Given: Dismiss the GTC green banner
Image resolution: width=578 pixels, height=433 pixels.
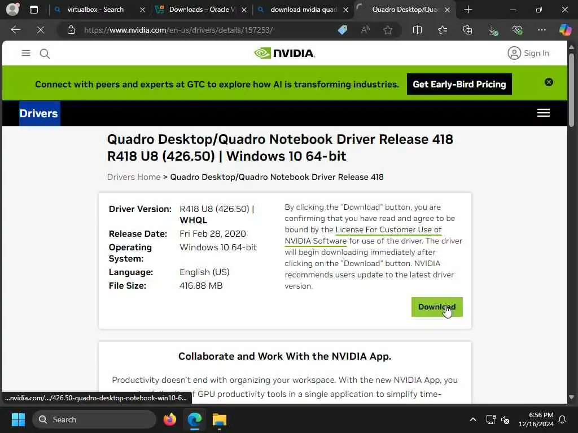Looking at the screenshot, I should point(549,82).
